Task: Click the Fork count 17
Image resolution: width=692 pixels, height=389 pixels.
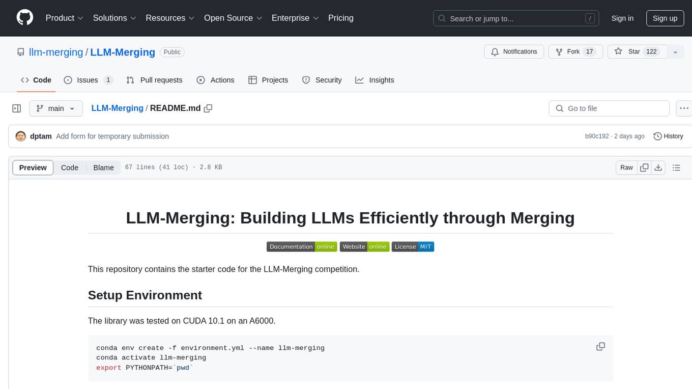Action: [589, 52]
